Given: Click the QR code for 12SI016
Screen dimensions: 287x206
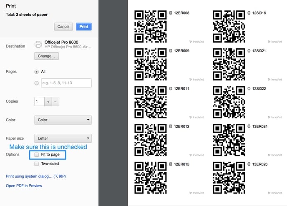Looking at the screenshot, I should [x=229, y=27].
